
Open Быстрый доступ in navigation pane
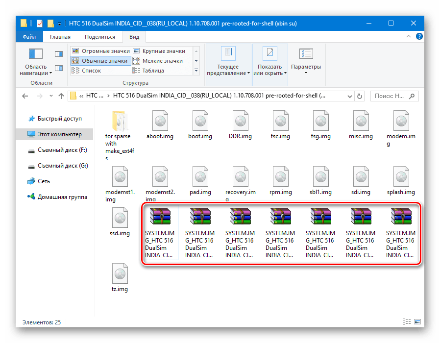pyautogui.click(x=55, y=119)
